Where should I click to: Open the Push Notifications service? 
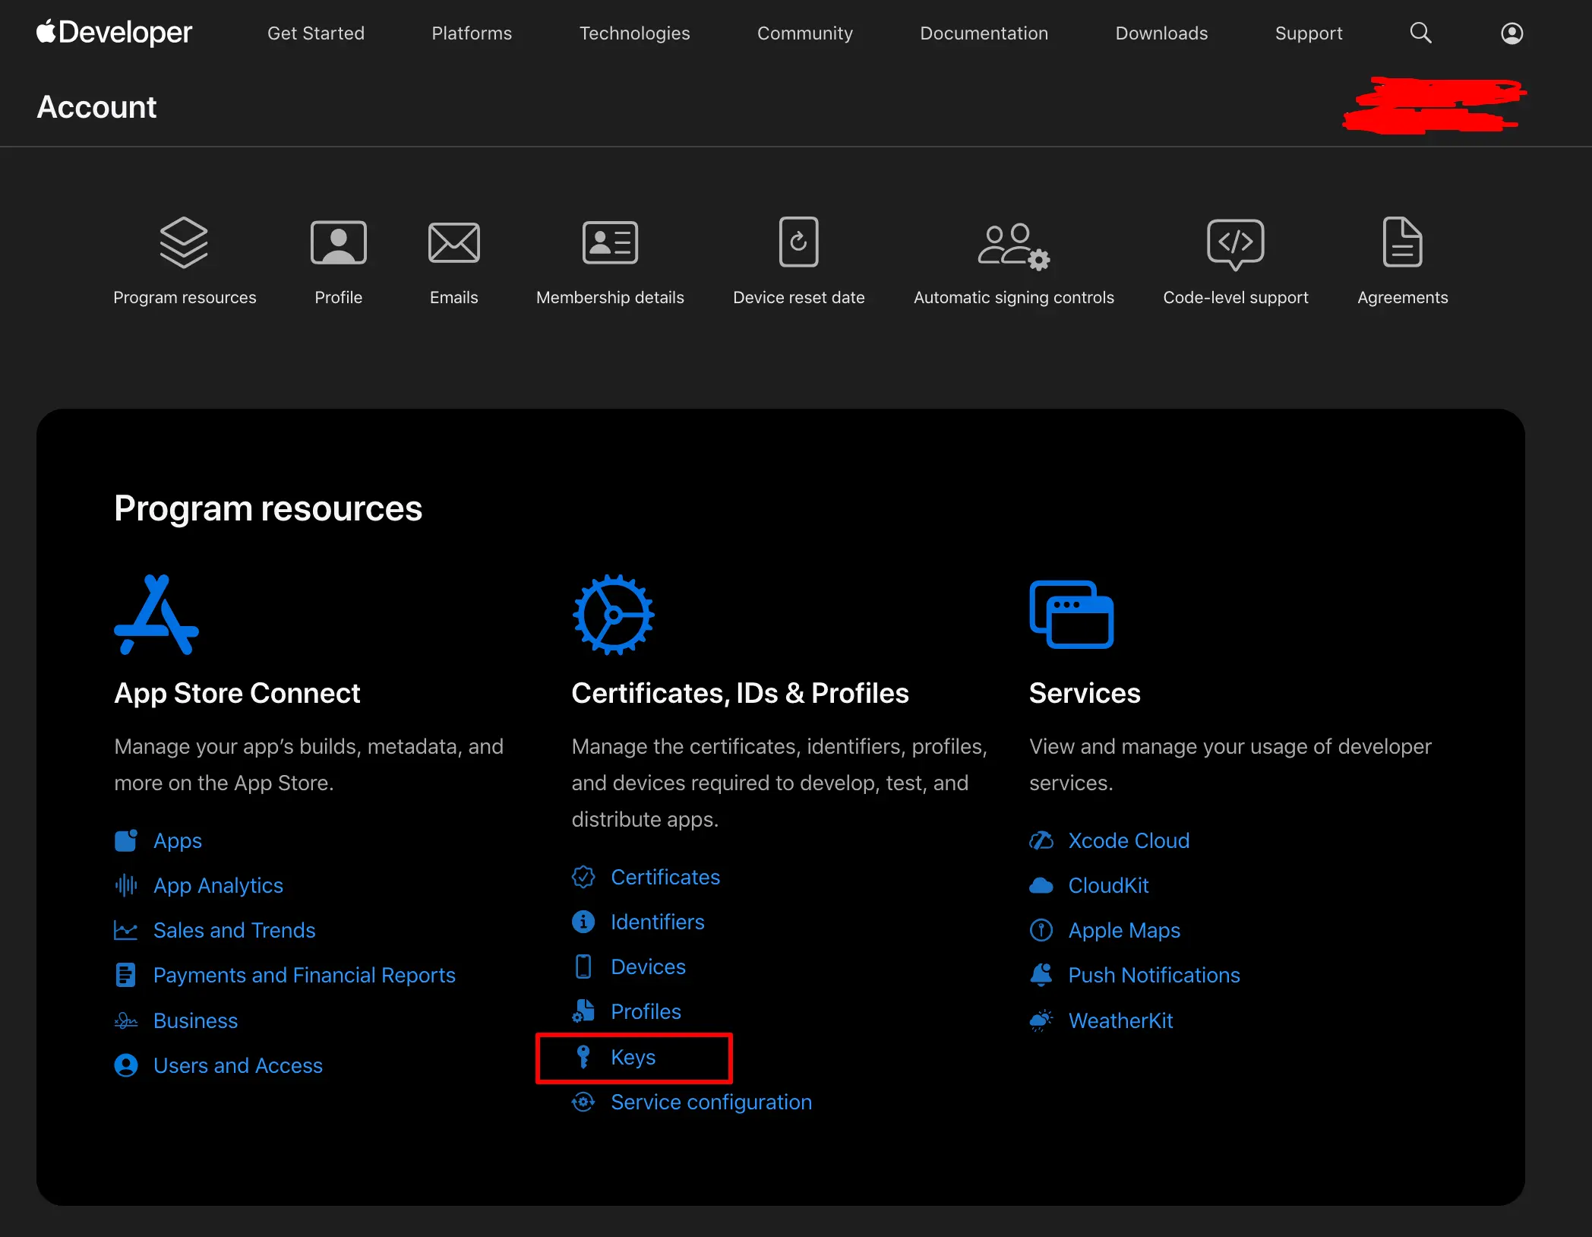pyautogui.click(x=1154, y=975)
